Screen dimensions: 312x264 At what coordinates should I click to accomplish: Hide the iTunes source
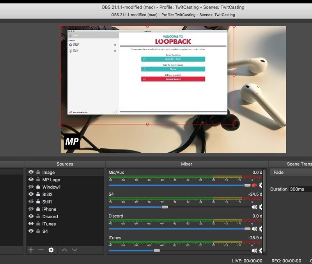(31, 223)
